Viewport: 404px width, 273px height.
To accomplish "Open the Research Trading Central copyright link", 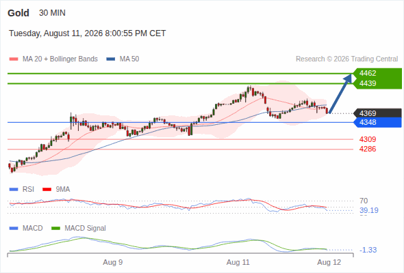I will [346, 59].
